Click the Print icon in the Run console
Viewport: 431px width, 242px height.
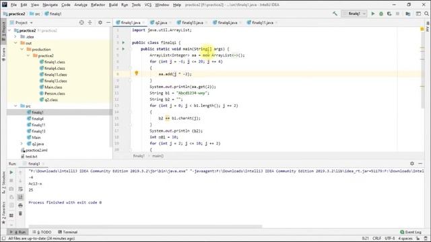tap(20, 205)
